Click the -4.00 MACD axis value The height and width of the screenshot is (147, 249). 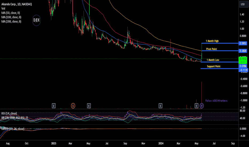(x=243, y=136)
